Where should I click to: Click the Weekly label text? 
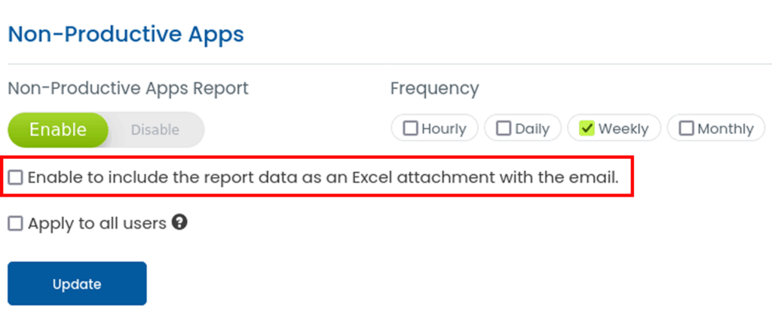pos(623,129)
